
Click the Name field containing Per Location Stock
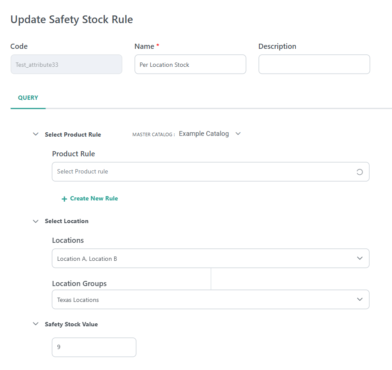tap(190, 64)
